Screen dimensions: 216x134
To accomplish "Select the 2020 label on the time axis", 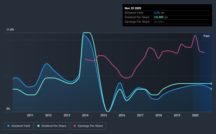I will 195,115.
